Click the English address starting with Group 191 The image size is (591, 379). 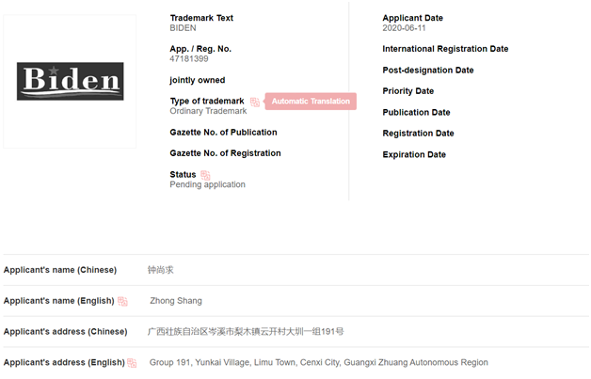pos(318,363)
